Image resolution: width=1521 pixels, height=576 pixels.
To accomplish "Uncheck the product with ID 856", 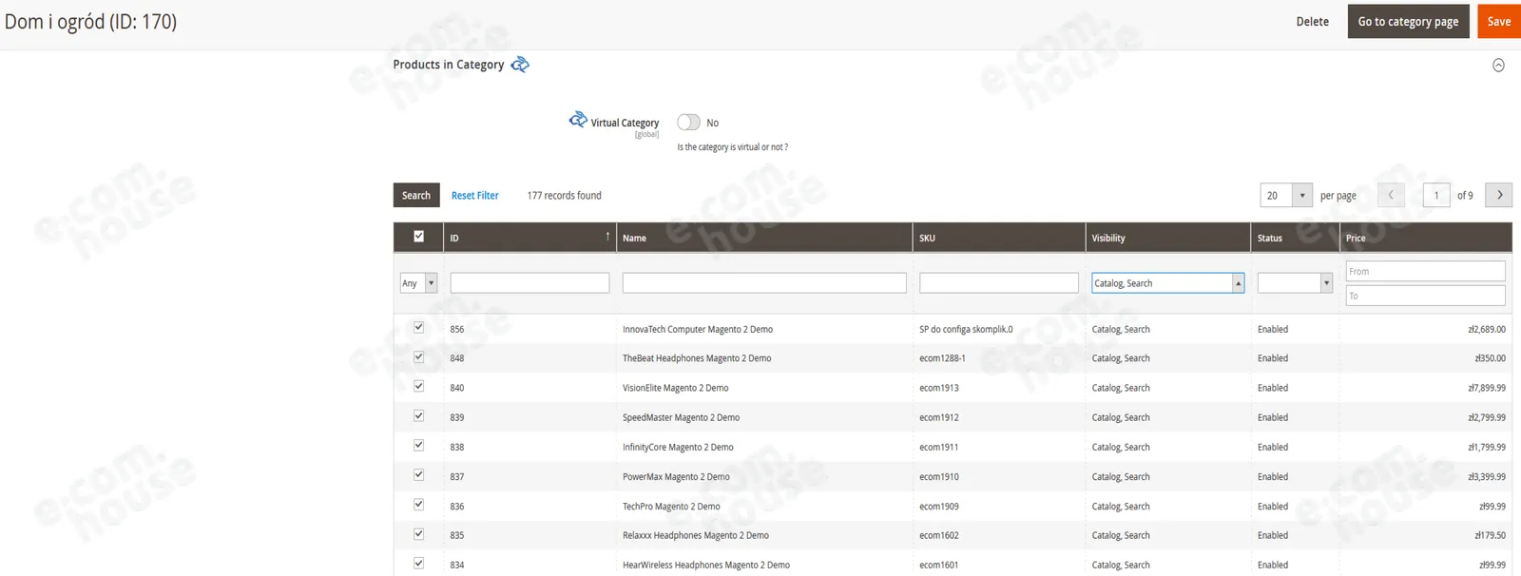I will [418, 328].
